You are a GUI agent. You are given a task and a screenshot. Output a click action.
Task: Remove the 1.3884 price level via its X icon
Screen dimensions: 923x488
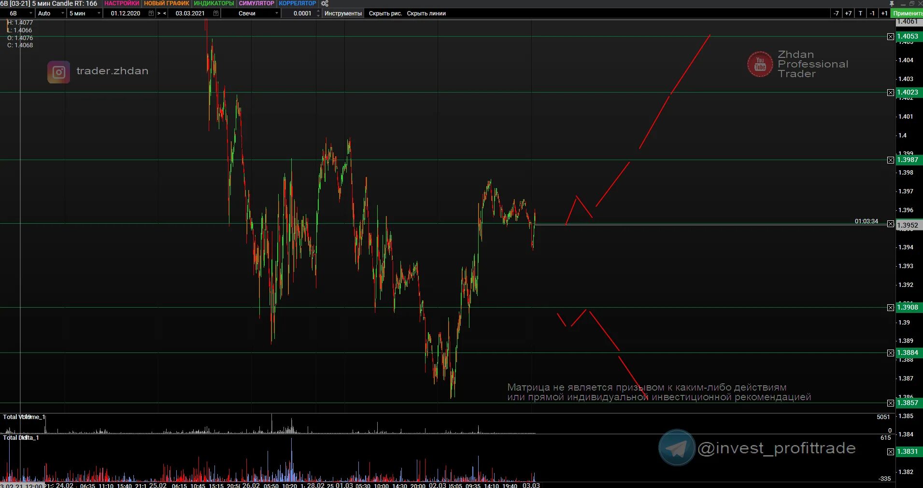pyautogui.click(x=891, y=353)
